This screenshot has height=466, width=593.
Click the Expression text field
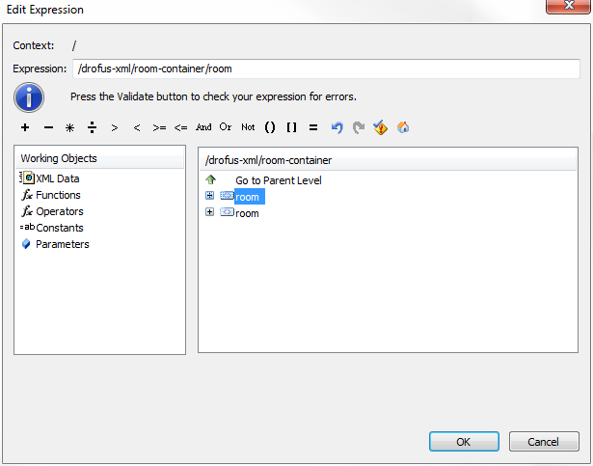(326, 69)
